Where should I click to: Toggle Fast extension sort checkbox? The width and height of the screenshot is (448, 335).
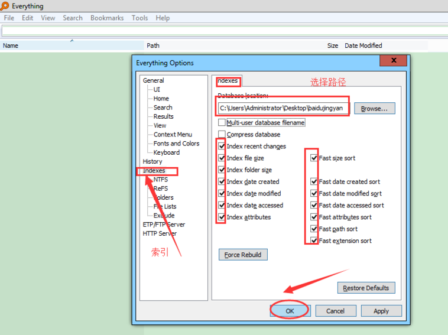coord(314,240)
